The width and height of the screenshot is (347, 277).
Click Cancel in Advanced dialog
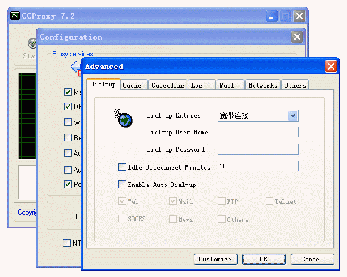coord(312,259)
